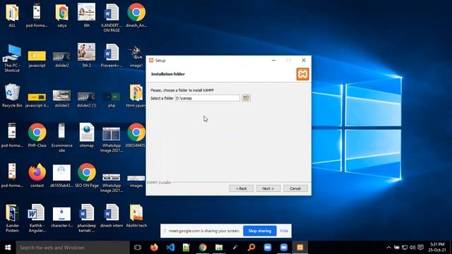452x254 pixels.
Task: Click the volume icon in system tray
Action: coord(412,248)
